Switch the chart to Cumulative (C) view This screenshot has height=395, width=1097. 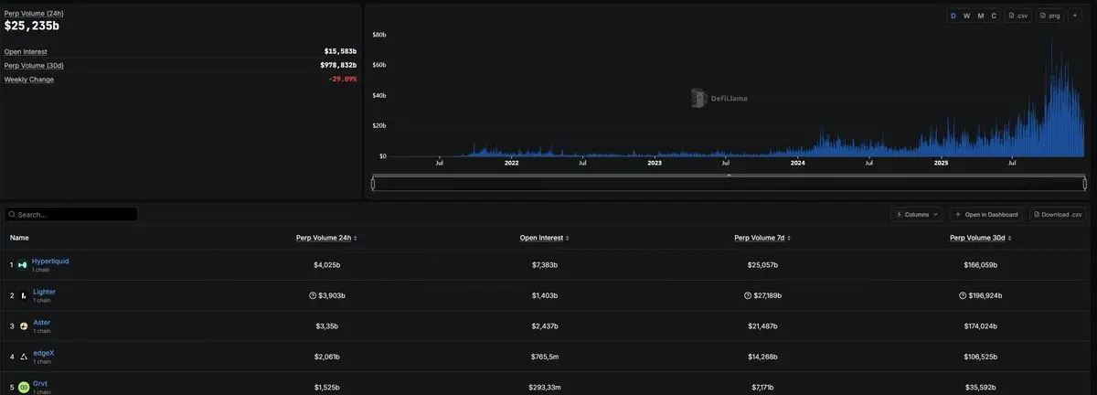(x=994, y=16)
